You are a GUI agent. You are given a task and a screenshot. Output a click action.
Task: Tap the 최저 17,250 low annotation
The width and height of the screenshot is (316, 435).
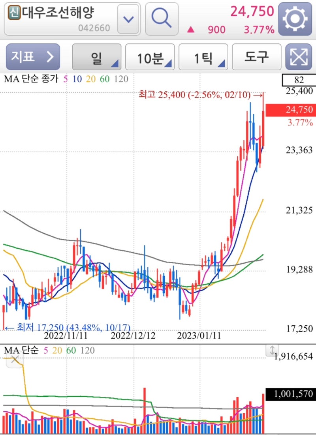(x=68, y=327)
